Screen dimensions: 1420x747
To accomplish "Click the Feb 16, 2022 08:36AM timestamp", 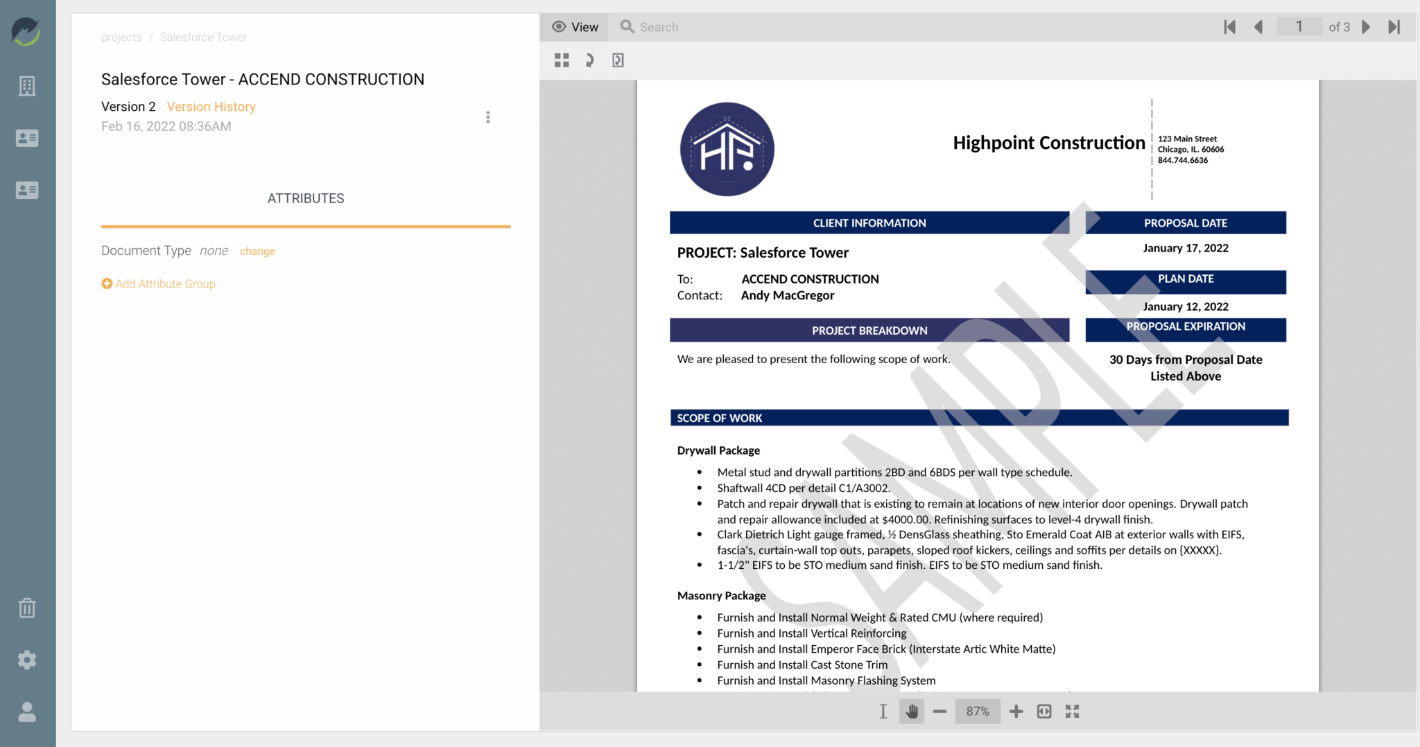I will click(x=166, y=127).
